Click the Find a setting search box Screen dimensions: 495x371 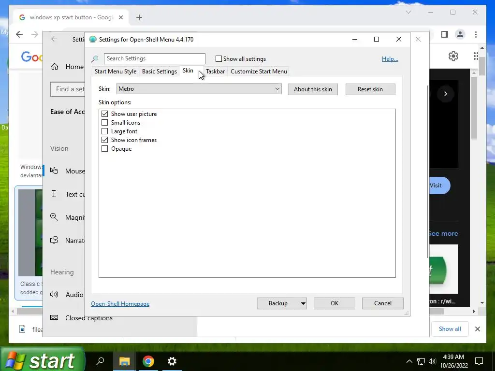[x=68, y=89]
